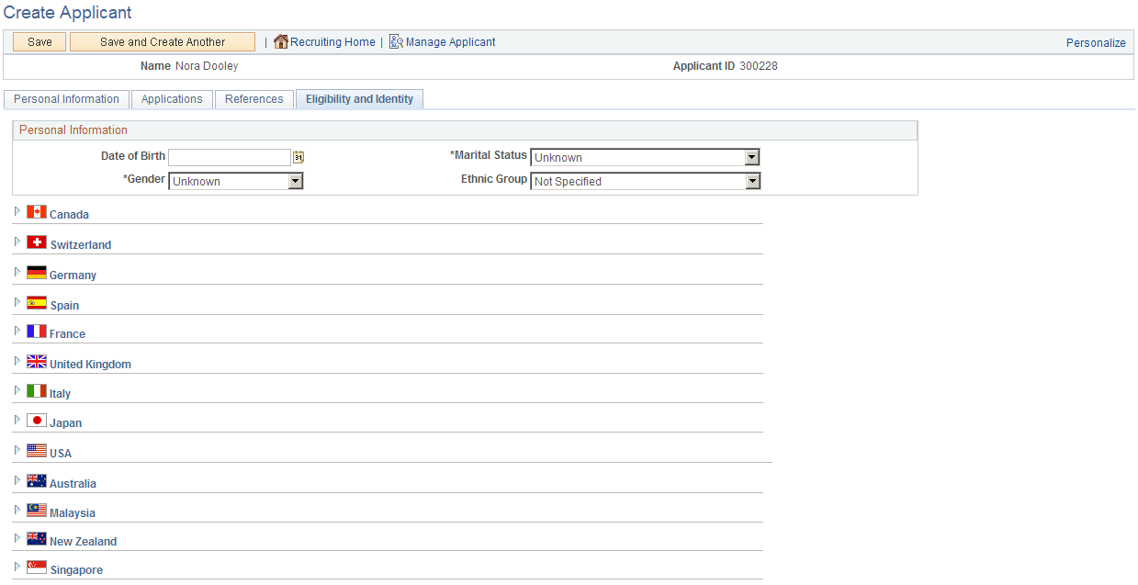Viewport: 1138px width, 585px height.
Task: Click the Switzerland flag icon
Action: coord(36,241)
